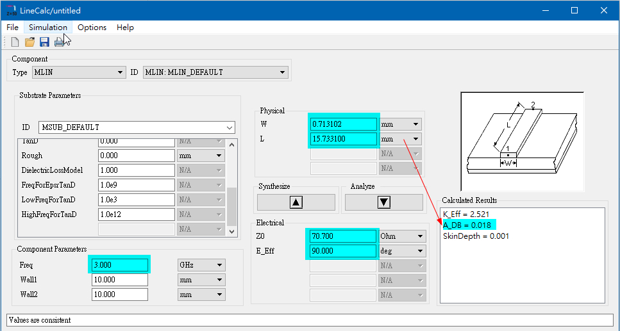This screenshot has width=620, height=331.
Task: Click the New file toolbar icon
Action: point(15,42)
